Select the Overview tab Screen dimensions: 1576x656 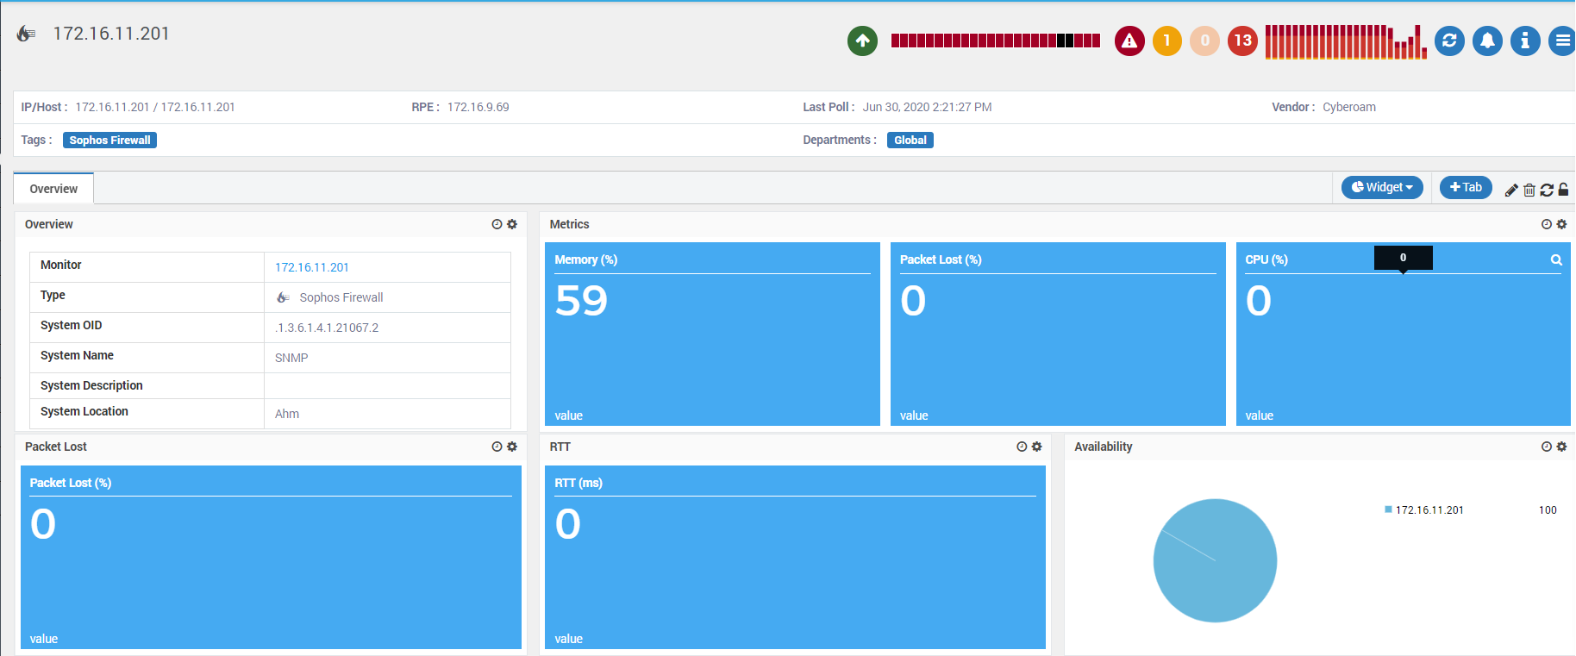(x=53, y=189)
